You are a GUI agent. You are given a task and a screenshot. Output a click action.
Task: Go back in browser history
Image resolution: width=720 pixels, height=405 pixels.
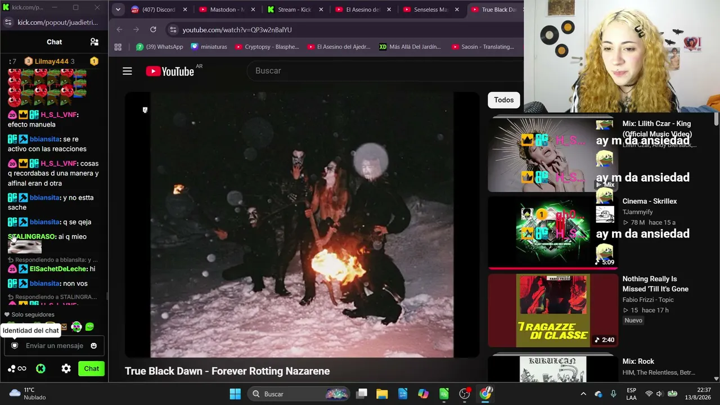tap(119, 29)
